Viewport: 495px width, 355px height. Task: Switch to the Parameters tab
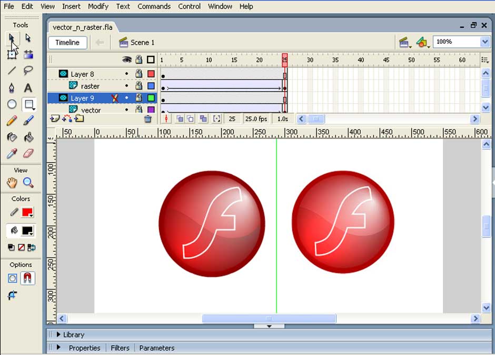tap(157, 348)
